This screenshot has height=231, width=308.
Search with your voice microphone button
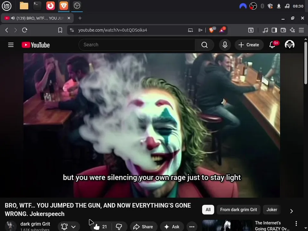pos(225,45)
